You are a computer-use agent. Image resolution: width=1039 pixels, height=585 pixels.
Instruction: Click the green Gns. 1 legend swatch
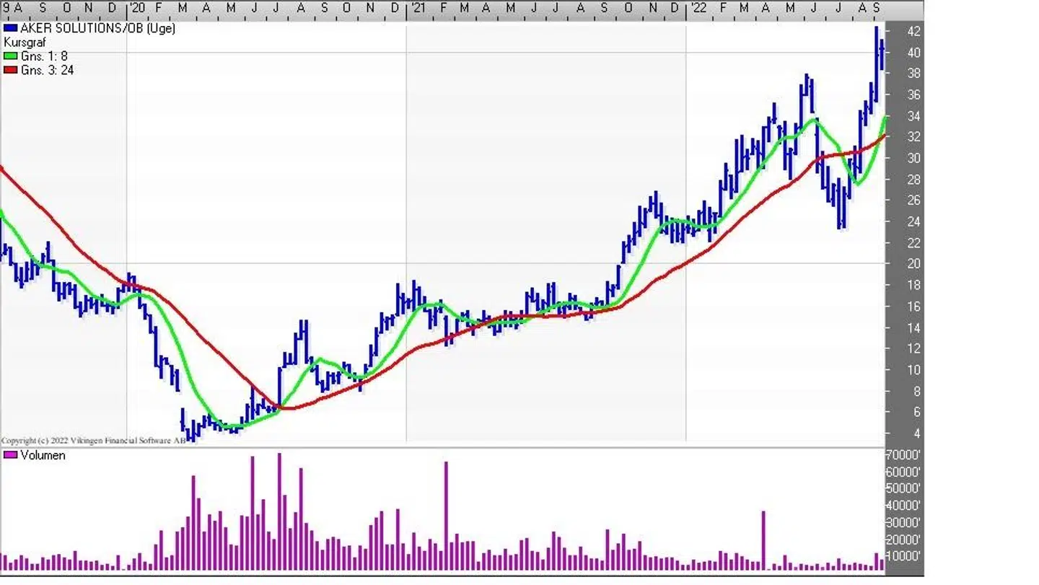click(10, 56)
